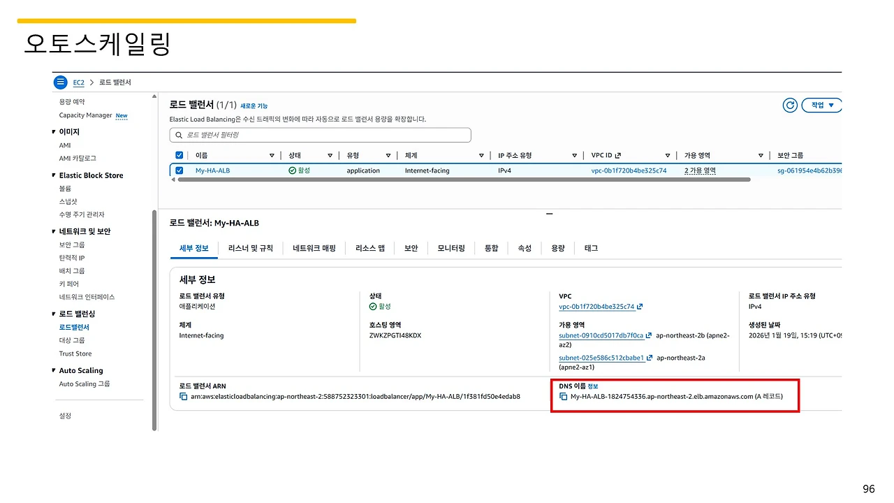The height and width of the screenshot is (503, 894).
Task: Open the subnet-0910cd5017db7f0ca link
Action: coord(601,335)
